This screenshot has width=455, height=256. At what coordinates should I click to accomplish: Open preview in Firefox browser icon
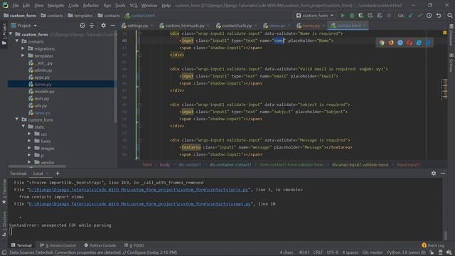pyautogui.click(x=391, y=43)
